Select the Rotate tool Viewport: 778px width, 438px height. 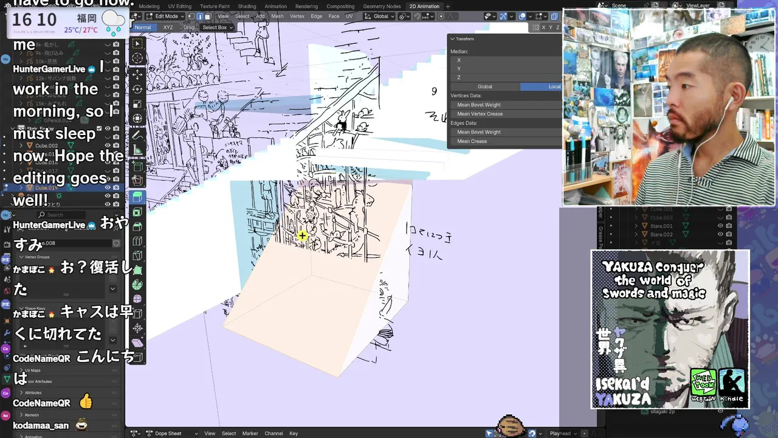(138, 89)
